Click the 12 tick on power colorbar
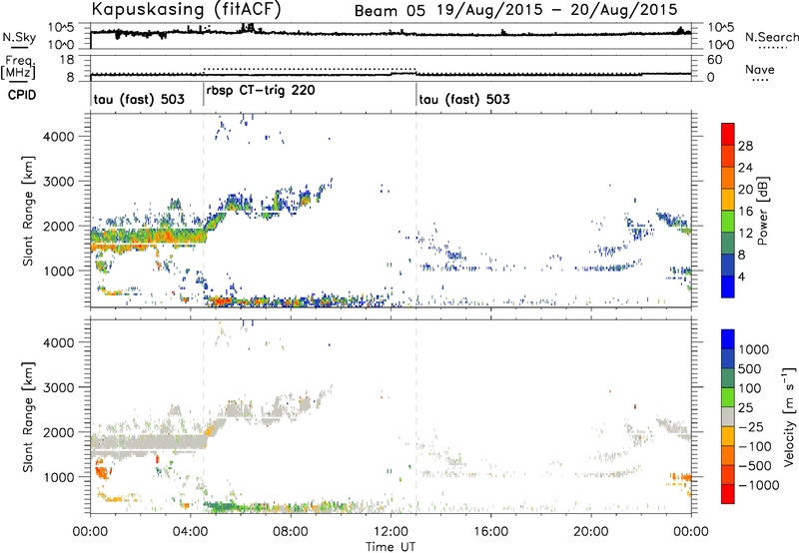799x553 pixels. tap(745, 234)
